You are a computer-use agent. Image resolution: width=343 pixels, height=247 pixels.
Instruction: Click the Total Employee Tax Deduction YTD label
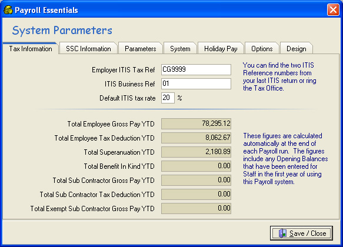pyautogui.click(x=104, y=138)
